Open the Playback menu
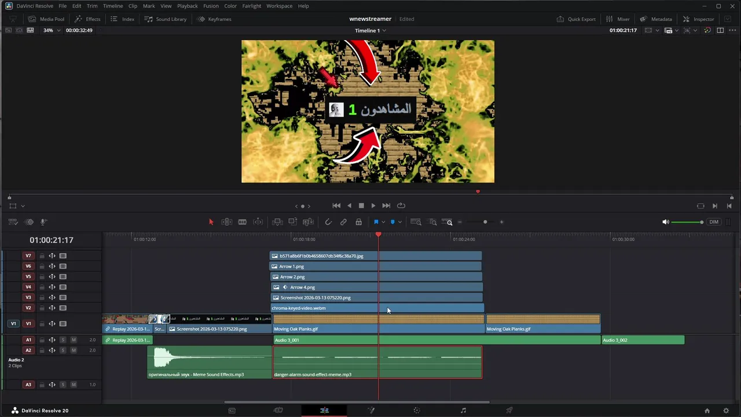 (x=188, y=6)
